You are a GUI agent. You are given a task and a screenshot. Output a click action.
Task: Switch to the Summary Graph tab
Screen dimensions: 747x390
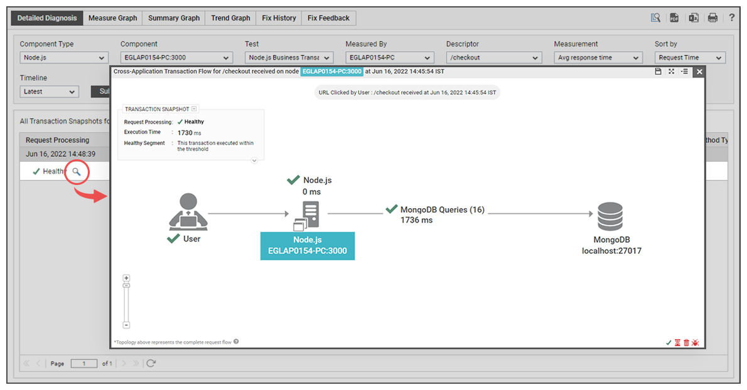[174, 18]
